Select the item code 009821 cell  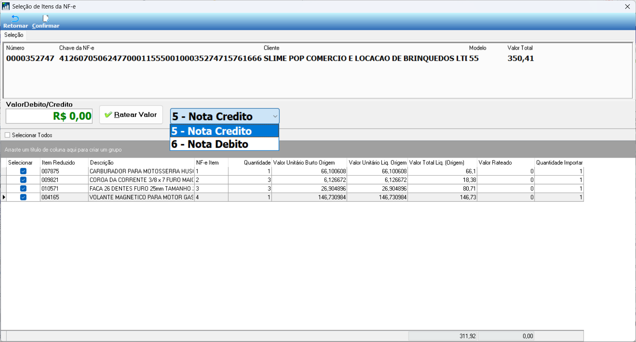pyautogui.click(x=64, y=180)
